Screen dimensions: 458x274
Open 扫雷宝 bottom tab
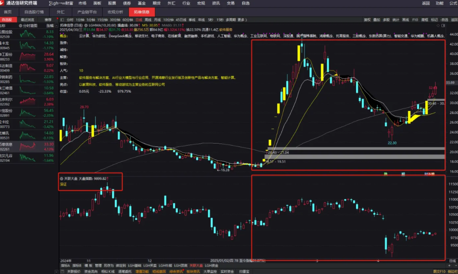pos(244,271)
